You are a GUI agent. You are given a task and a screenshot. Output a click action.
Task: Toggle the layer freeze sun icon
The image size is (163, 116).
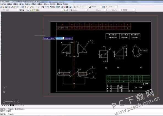tap(32, 10)
